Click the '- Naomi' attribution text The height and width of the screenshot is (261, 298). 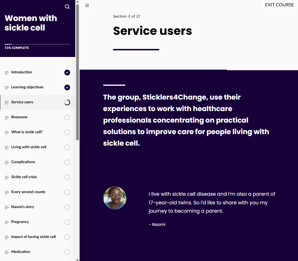coord(157,224)
